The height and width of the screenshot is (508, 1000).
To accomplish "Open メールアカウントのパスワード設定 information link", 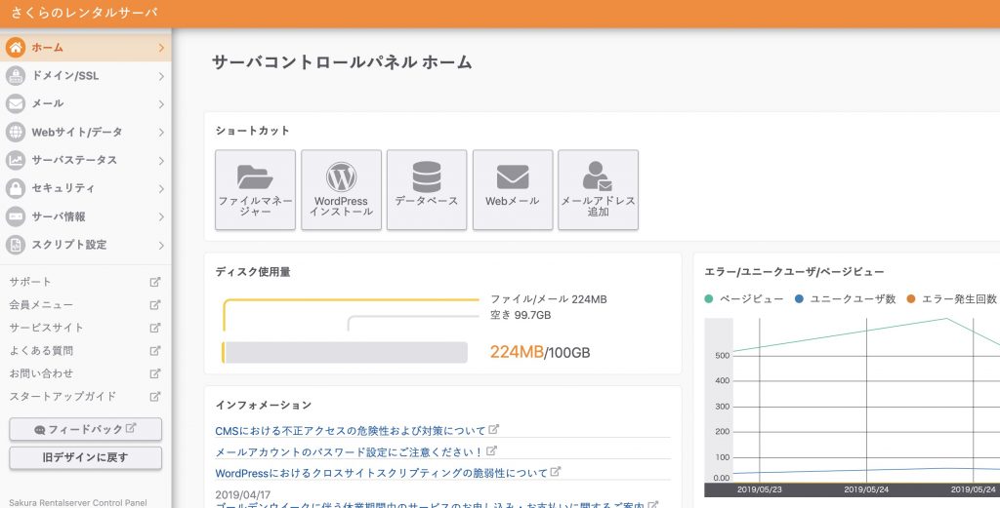I will click(x=349, y=452).
